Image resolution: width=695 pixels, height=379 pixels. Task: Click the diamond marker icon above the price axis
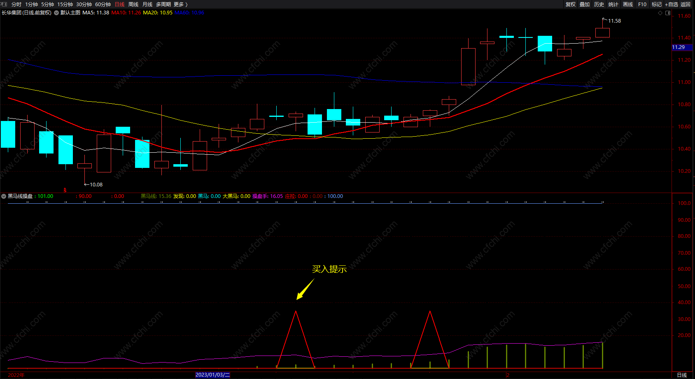660,13
